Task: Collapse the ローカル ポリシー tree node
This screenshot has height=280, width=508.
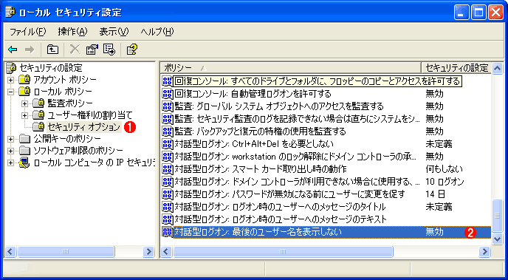Action: click(11, 92)
